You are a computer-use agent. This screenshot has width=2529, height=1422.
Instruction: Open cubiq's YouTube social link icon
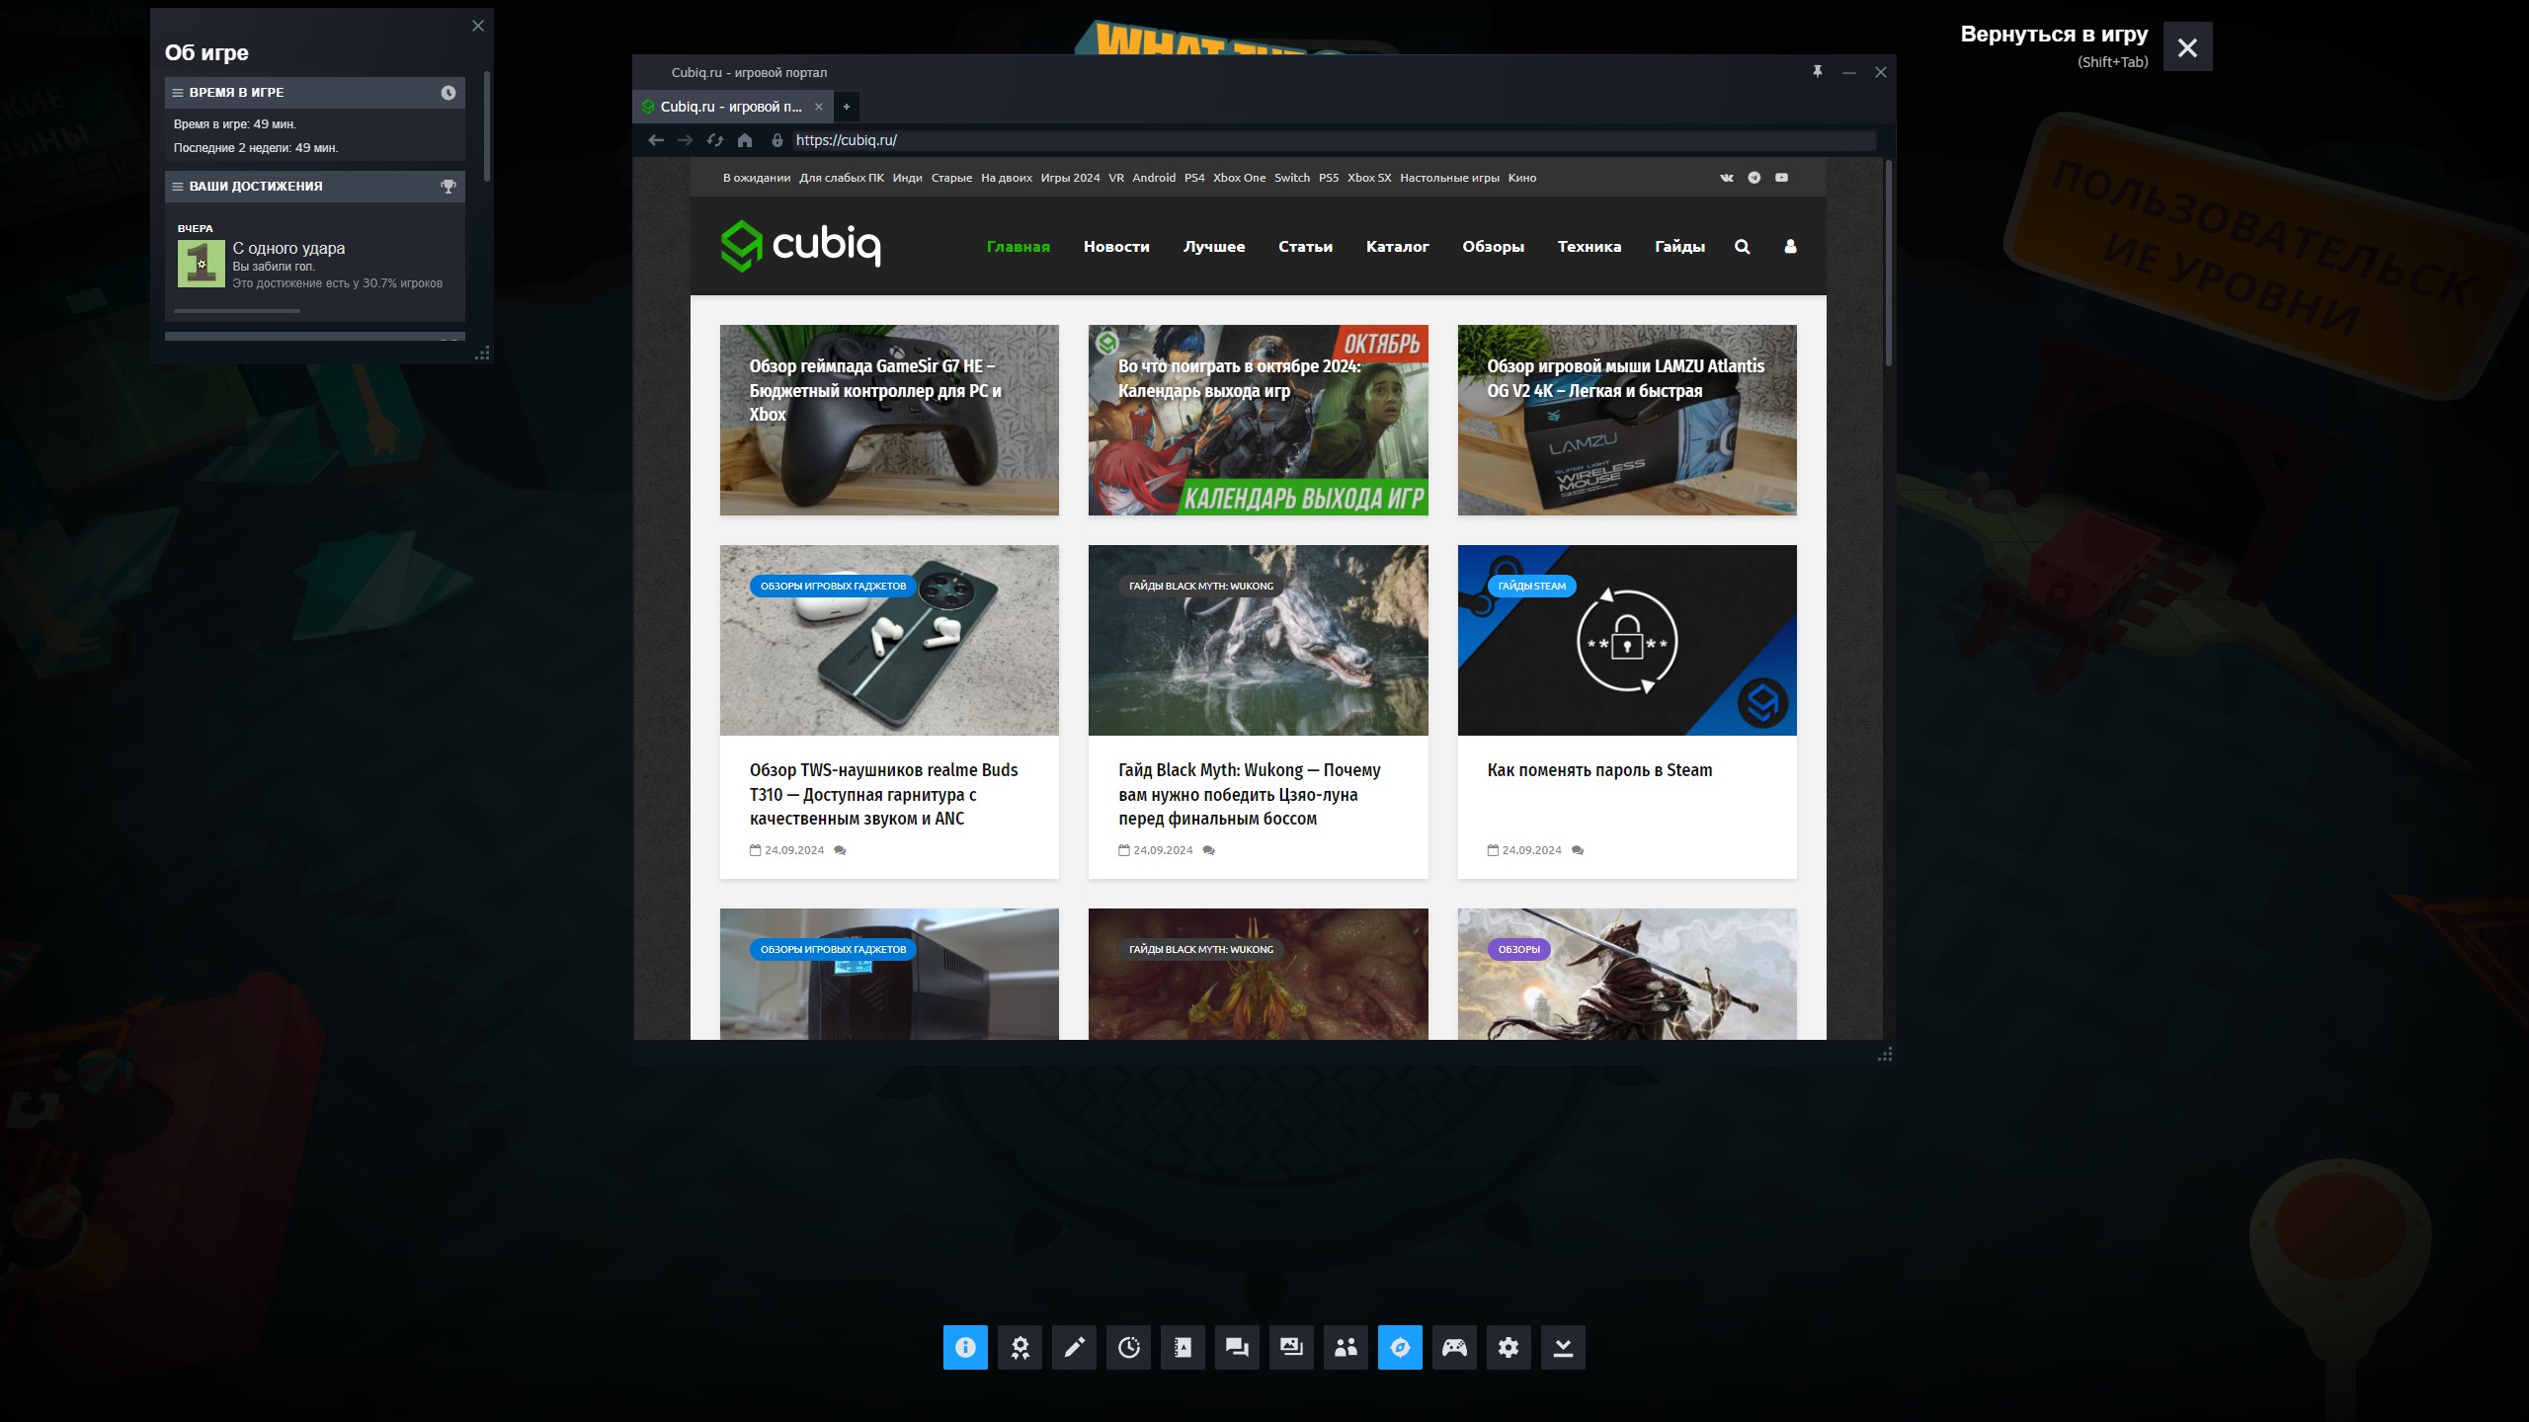1781,178
